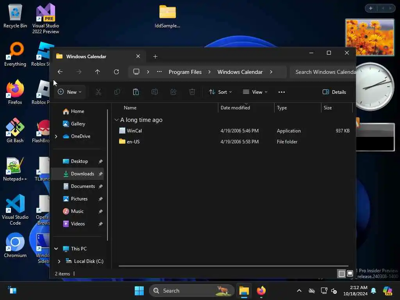Image resolution: width=400 pixels, height=300 pixels.
Task: Open the pinned Documents folder
Action: click(x=83, y=186)
